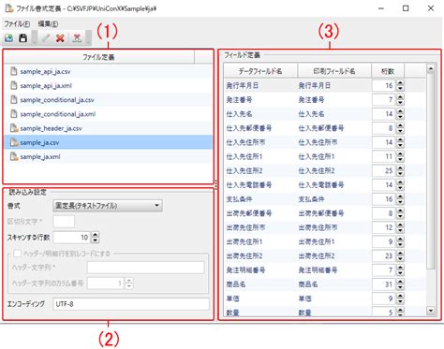Toggle ヘッダー/明細行を別レコードにする checkbox
This screenshot has height=349, width=444.
point(18,254)
